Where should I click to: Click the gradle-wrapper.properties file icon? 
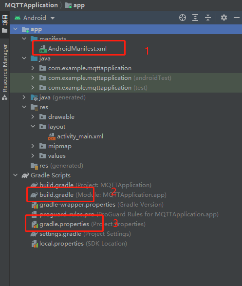(x=35, y=205)
